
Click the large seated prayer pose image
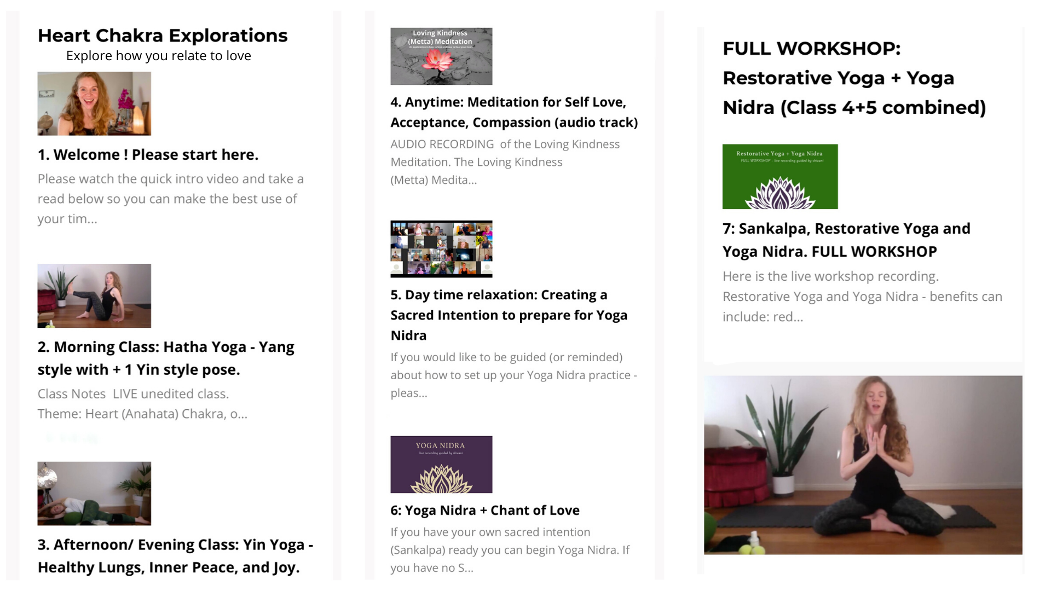[x=863, y=465]
